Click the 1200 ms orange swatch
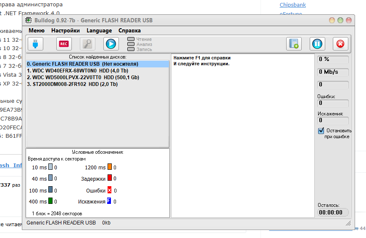Screen dimensions: 366x238 (x=110, y=167)
